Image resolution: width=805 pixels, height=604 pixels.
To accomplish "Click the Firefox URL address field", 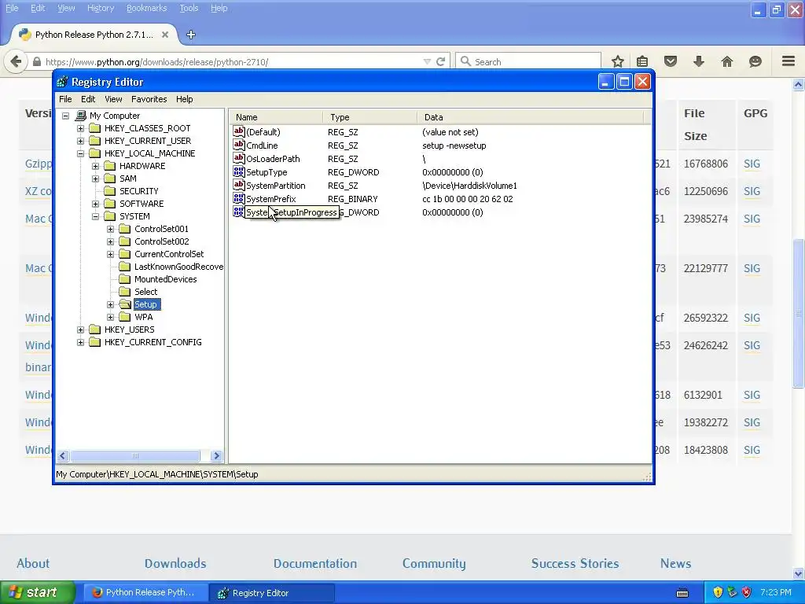I will pos(231,61).
